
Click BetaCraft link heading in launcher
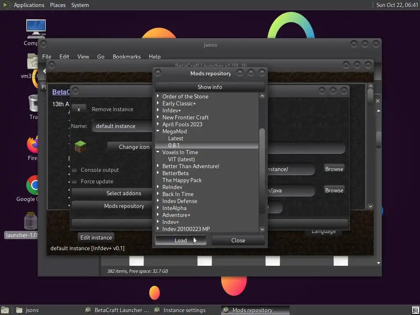(61, 92)
